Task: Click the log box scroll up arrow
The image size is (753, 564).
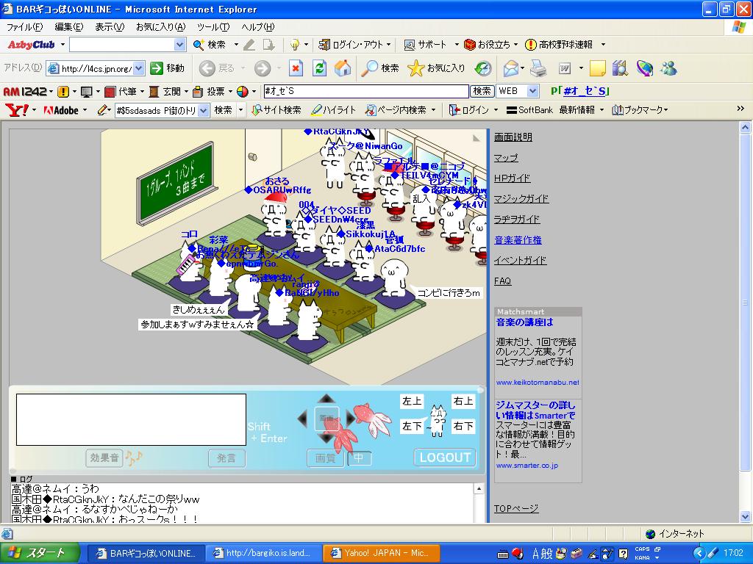Action: (x=479, y=488)
